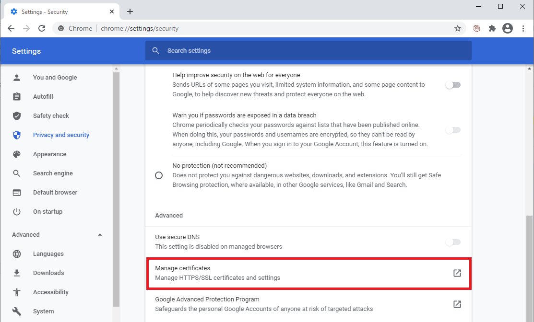Collapse the Advanced section in sidebar
The image size is (534, 322).
tap(99, 234)
